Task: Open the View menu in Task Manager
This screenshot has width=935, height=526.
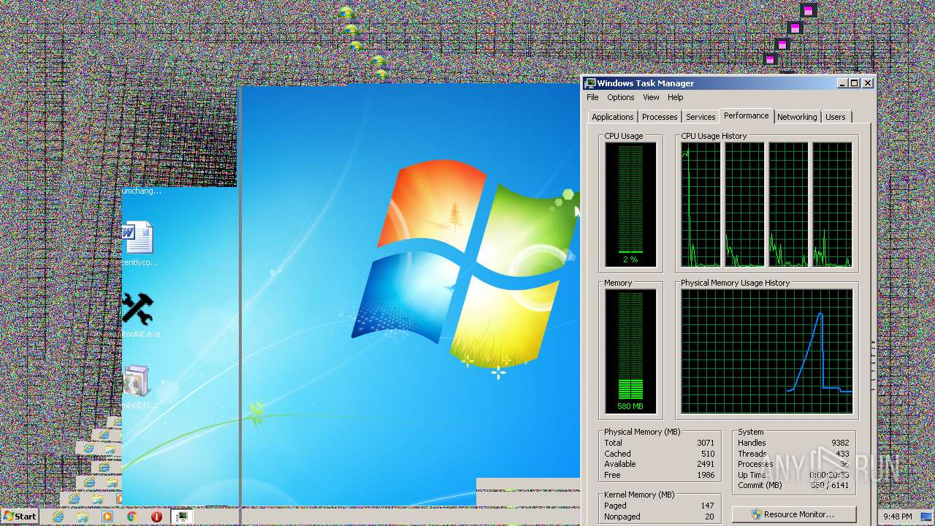Action: [651, 97]
